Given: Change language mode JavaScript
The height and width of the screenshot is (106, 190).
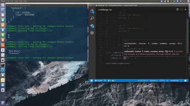Looking at the screenshot, I should tap(175, 80).
